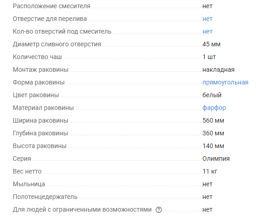Click the 'Форма раковины' label
The image size is (267, 218).
(39, 83)
